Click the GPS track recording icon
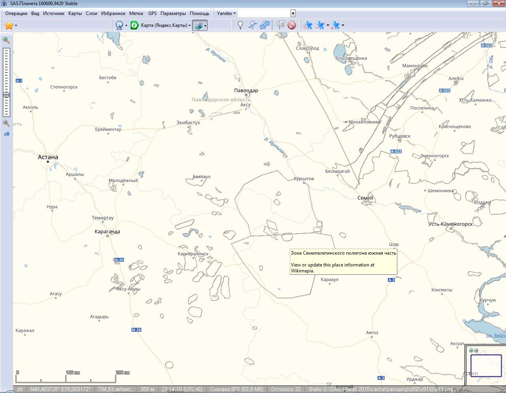Screen dimensions: 506x393 [320, 25]
